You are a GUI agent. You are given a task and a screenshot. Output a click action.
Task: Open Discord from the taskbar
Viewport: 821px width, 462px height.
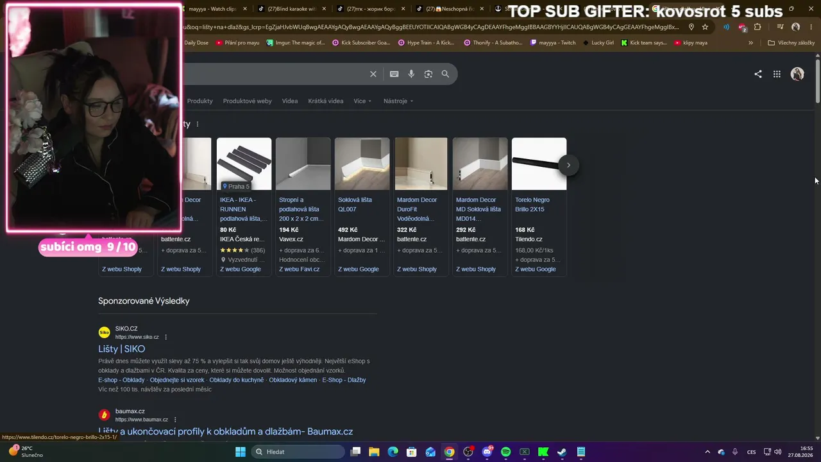(x=487, y=452)
